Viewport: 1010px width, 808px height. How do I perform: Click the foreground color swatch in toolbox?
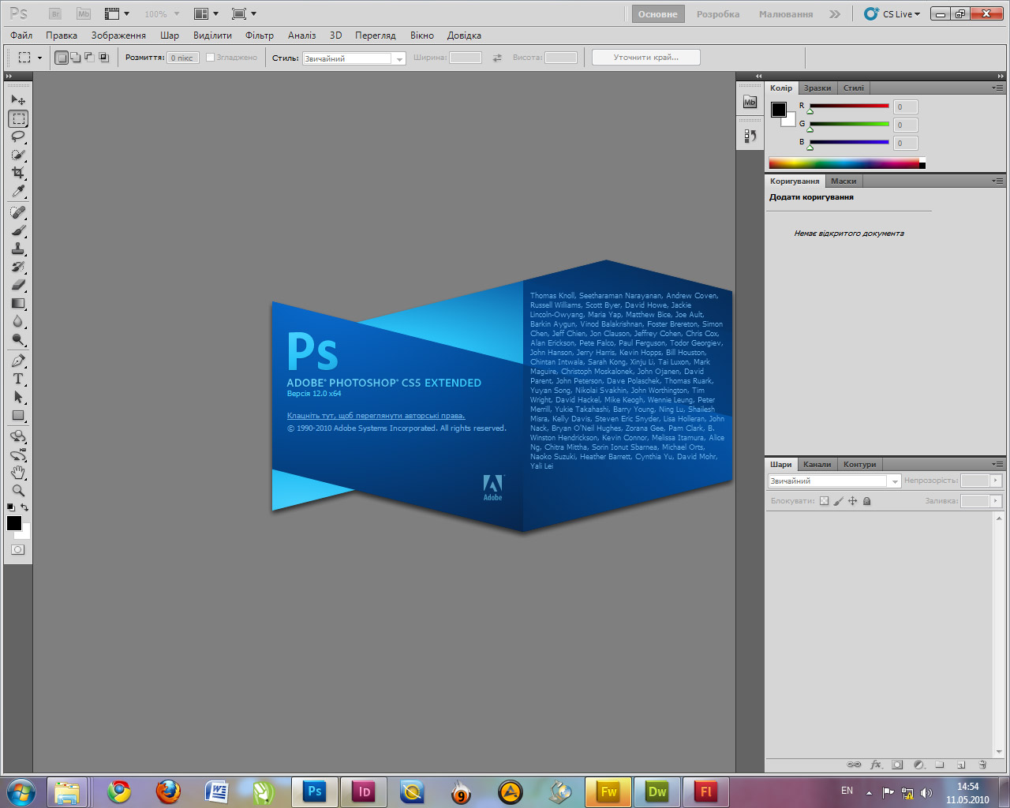(x=14, y=523)
